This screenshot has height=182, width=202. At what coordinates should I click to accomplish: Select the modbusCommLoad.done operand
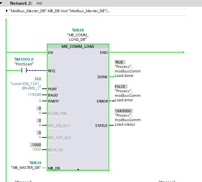click(x=128, y=71)
